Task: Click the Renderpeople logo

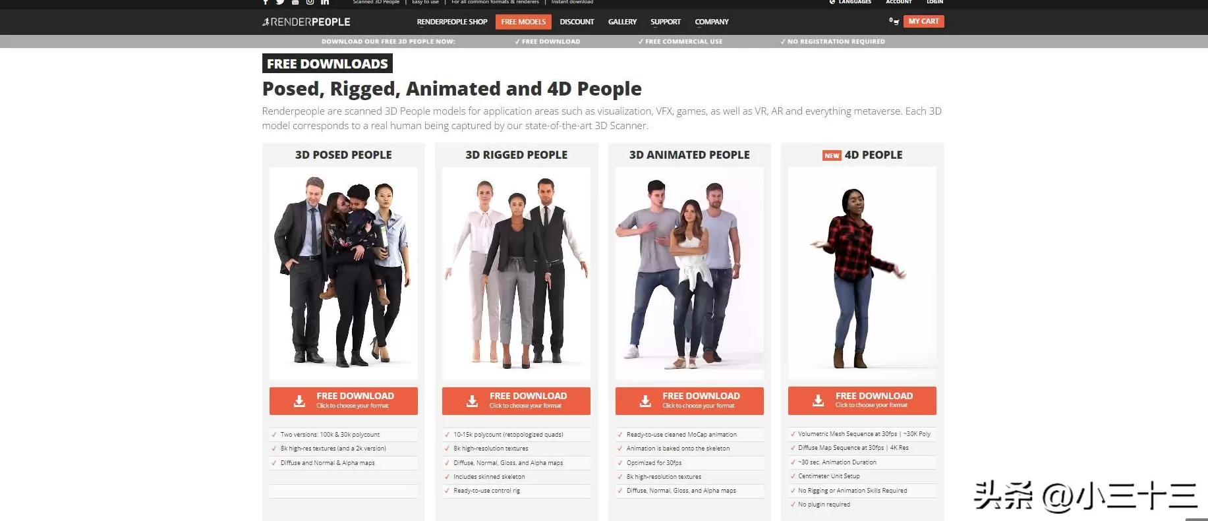Action: (x=306, y=22)
